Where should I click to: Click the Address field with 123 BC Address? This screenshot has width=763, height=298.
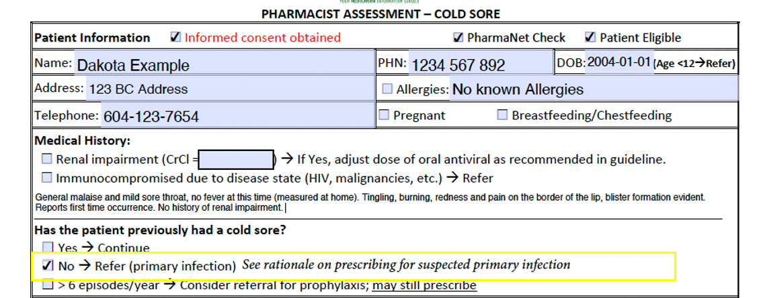[x=230, y=89]
